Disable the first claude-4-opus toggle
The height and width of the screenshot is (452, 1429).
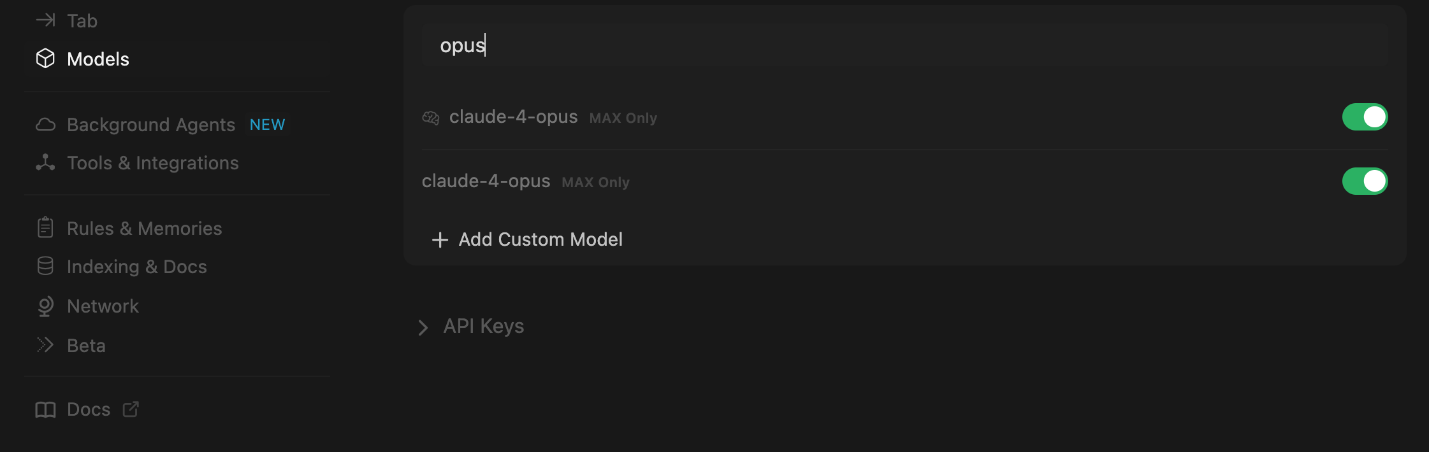1365,117
